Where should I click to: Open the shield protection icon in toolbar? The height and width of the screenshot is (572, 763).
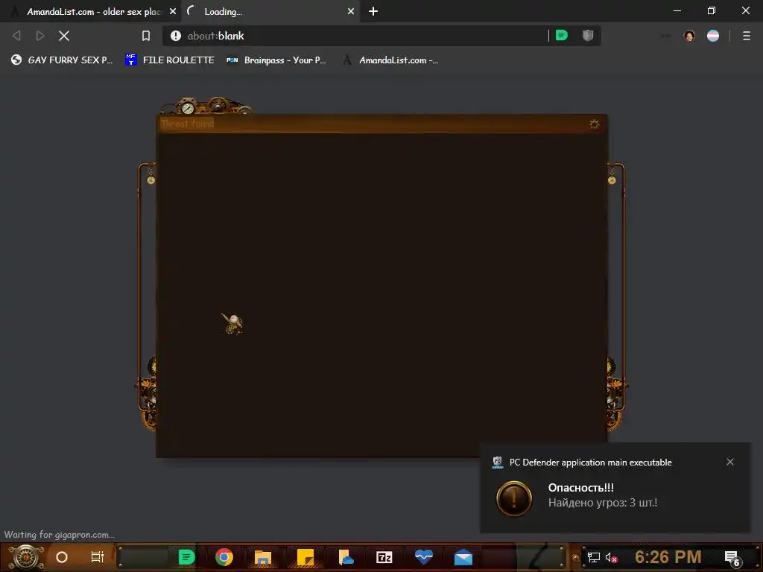click(x=588, y=36)
